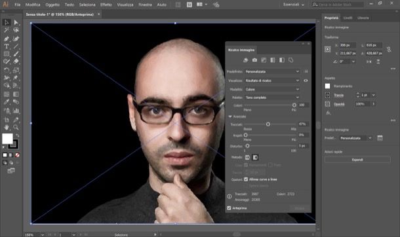
Task: Toggle the eye icon next to Visualizza
Action: point(306,81)
